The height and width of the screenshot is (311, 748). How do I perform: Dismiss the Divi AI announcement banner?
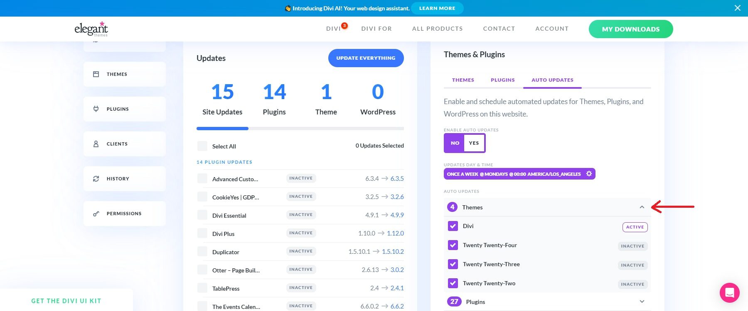pos(737,8)
